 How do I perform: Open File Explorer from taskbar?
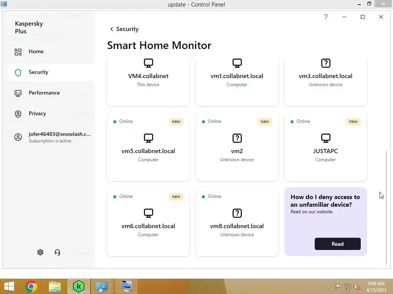click(54, 286)
